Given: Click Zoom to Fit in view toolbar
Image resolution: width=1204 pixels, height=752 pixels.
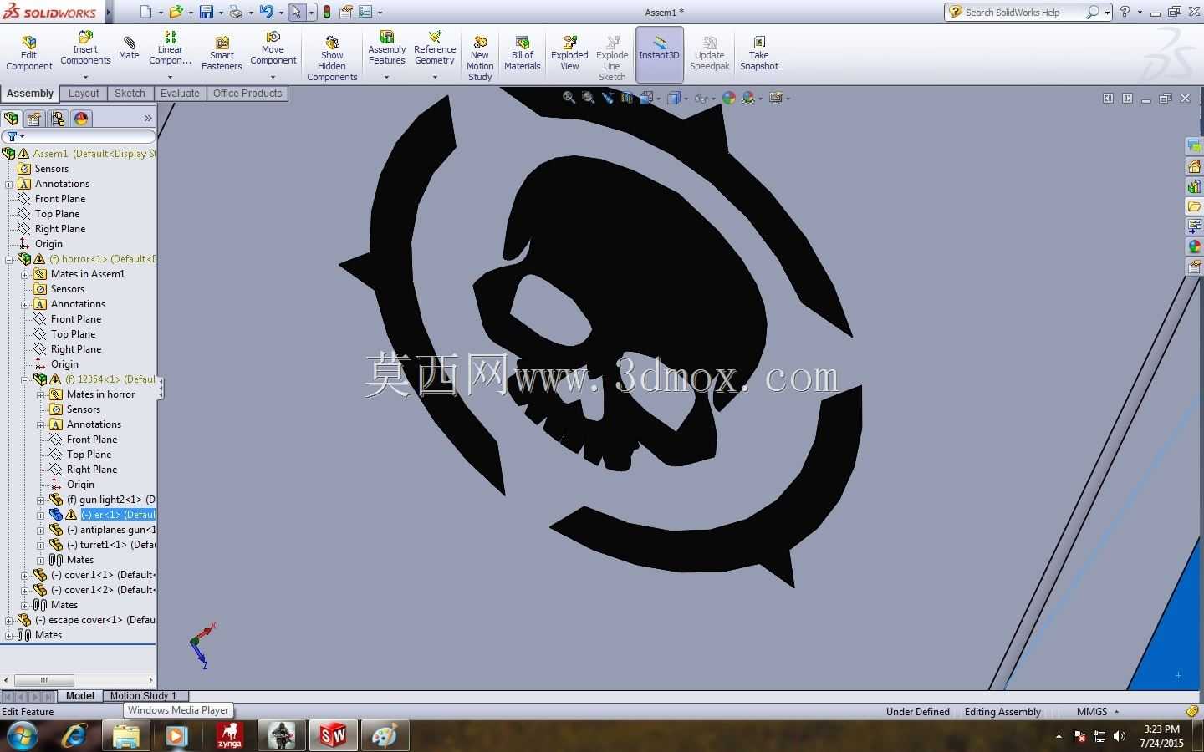Looking at the screenshot, I should pos(569,98).
